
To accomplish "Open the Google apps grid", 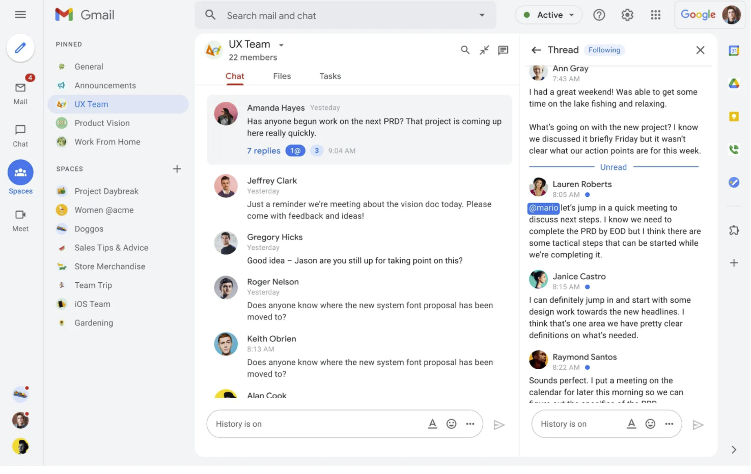I will point(656,15).
